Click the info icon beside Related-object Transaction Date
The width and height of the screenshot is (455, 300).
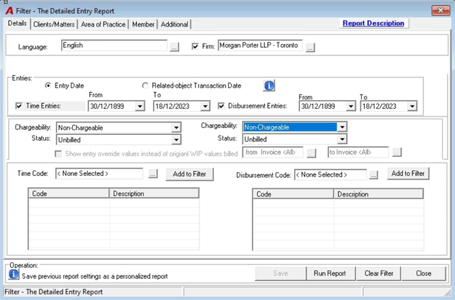pos(269,86)
